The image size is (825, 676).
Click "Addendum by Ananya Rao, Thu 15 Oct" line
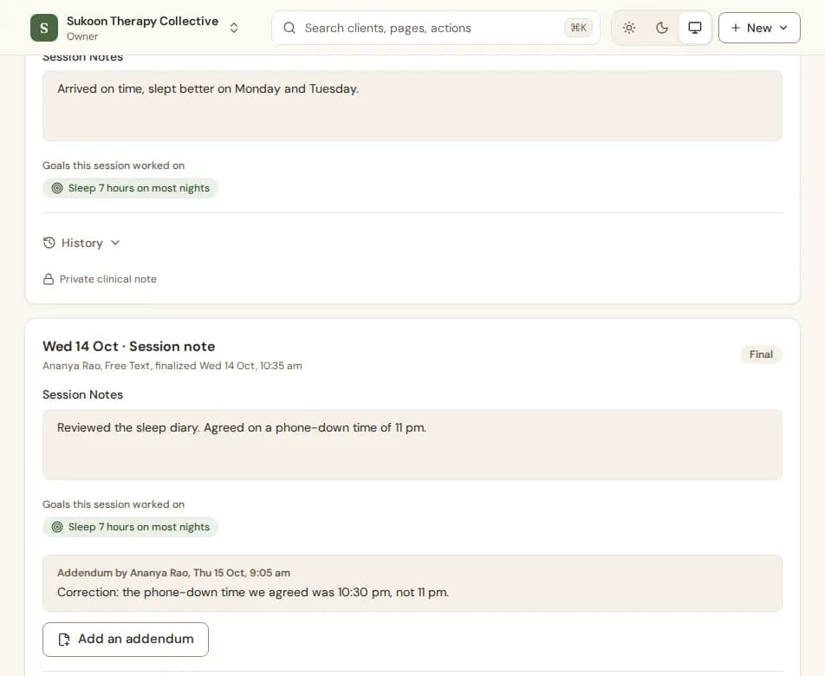(x=173, y=573)
